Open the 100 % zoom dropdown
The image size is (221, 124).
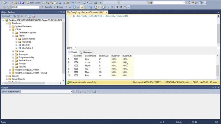pos(76,48)
